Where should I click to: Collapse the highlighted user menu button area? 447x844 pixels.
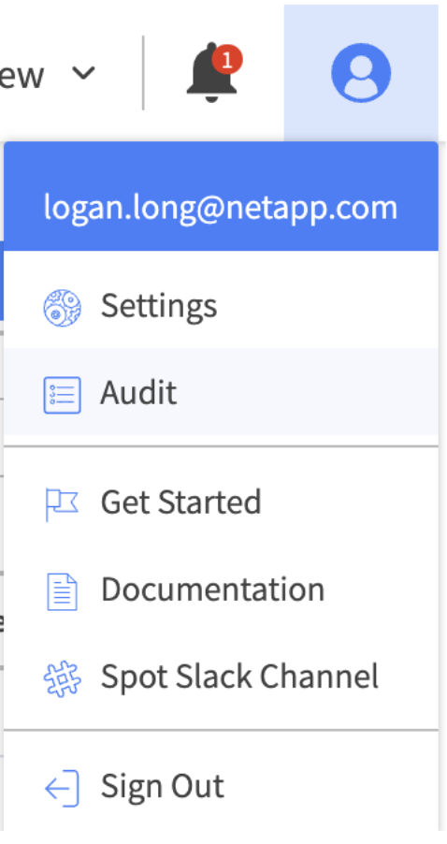(x=361, y=73)
